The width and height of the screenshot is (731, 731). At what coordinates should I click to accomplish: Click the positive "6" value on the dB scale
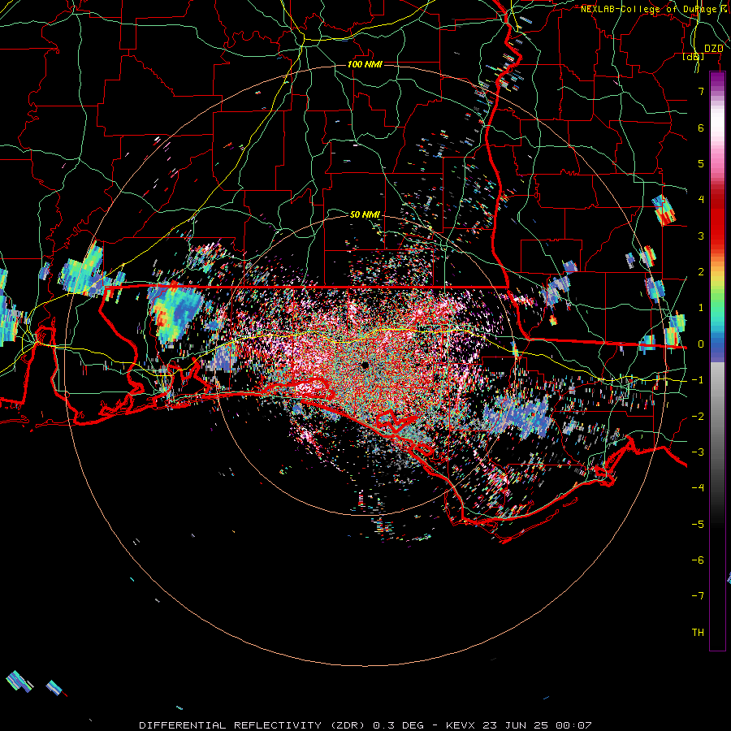pyautogui.click(x=701, y=128)
